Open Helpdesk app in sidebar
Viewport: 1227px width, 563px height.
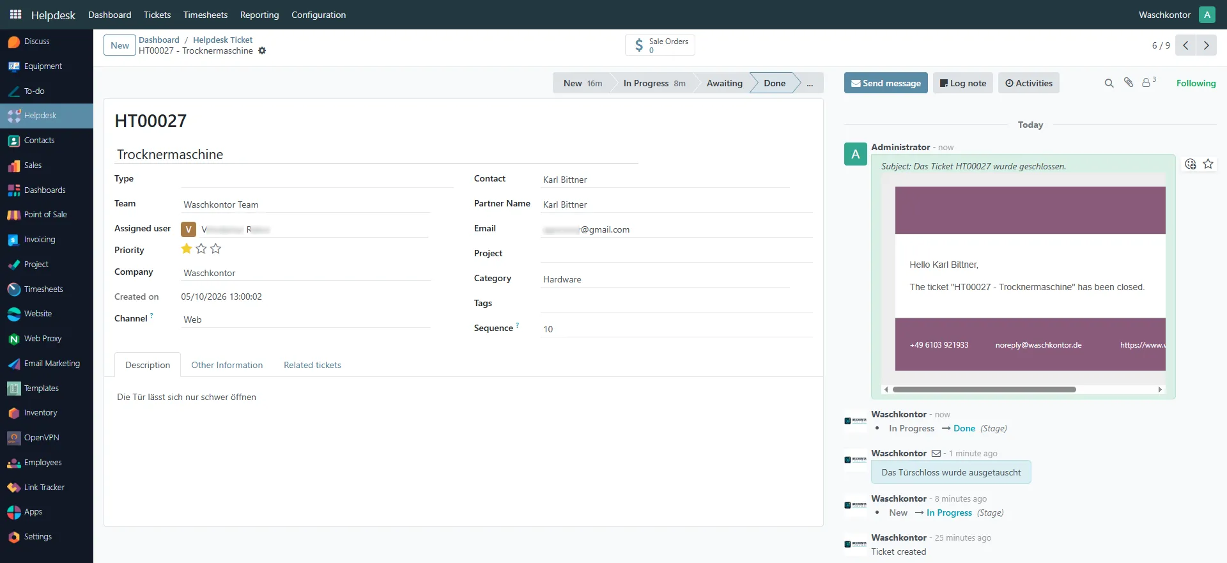tap(47, 116)
